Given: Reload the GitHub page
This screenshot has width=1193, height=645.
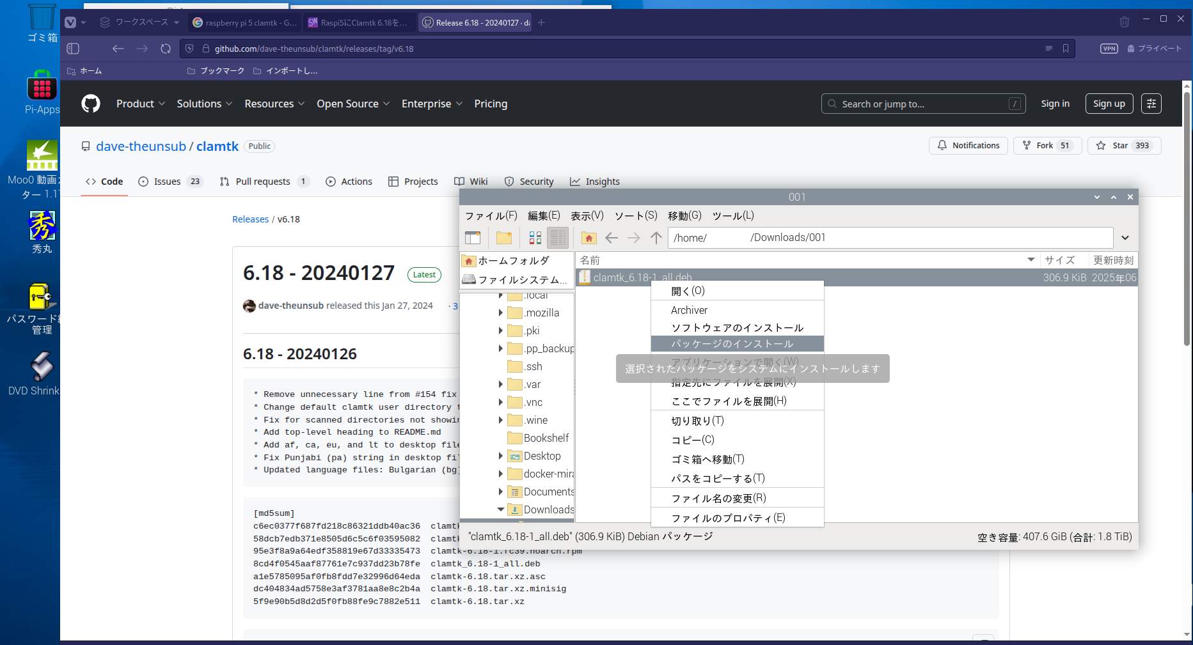Looking at the screenshot, I should click(166, 49).
